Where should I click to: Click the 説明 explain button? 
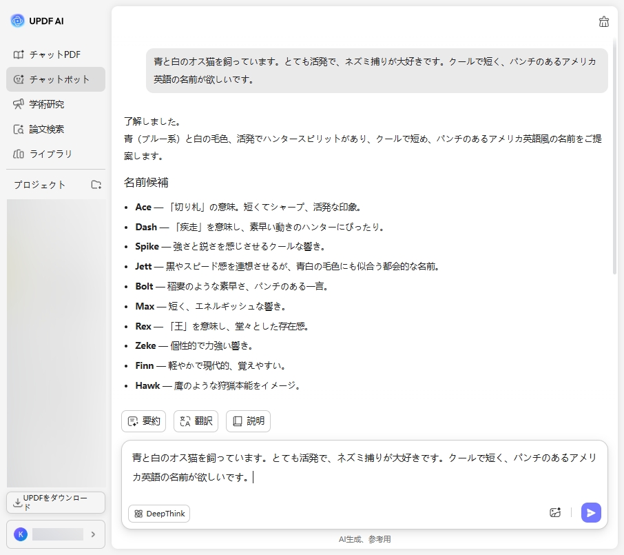coord(248,421)
